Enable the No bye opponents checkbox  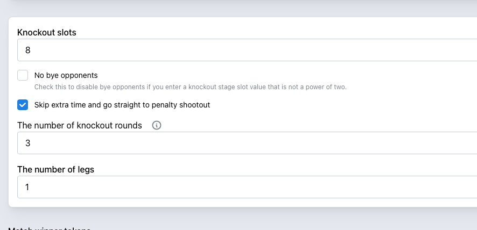(x=23, y=75)
